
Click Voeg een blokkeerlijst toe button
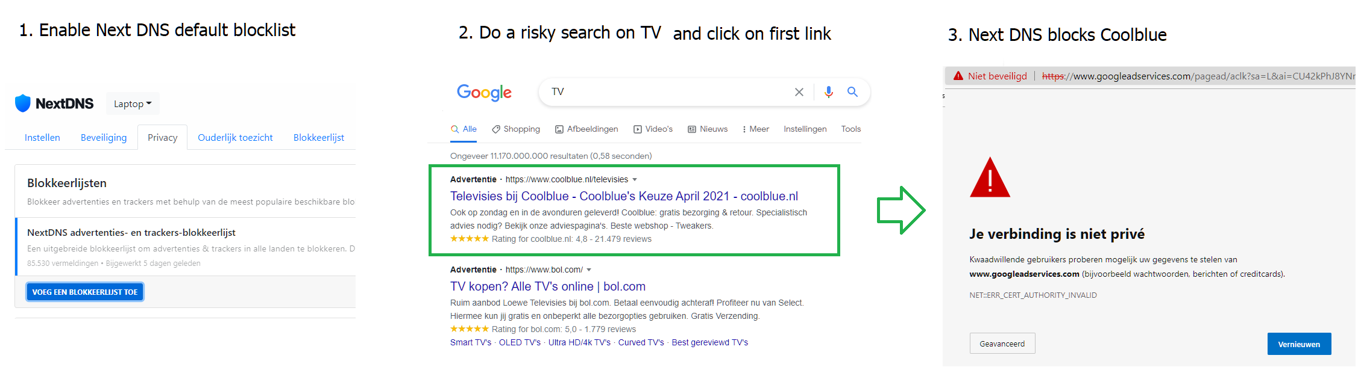[85, 292]
